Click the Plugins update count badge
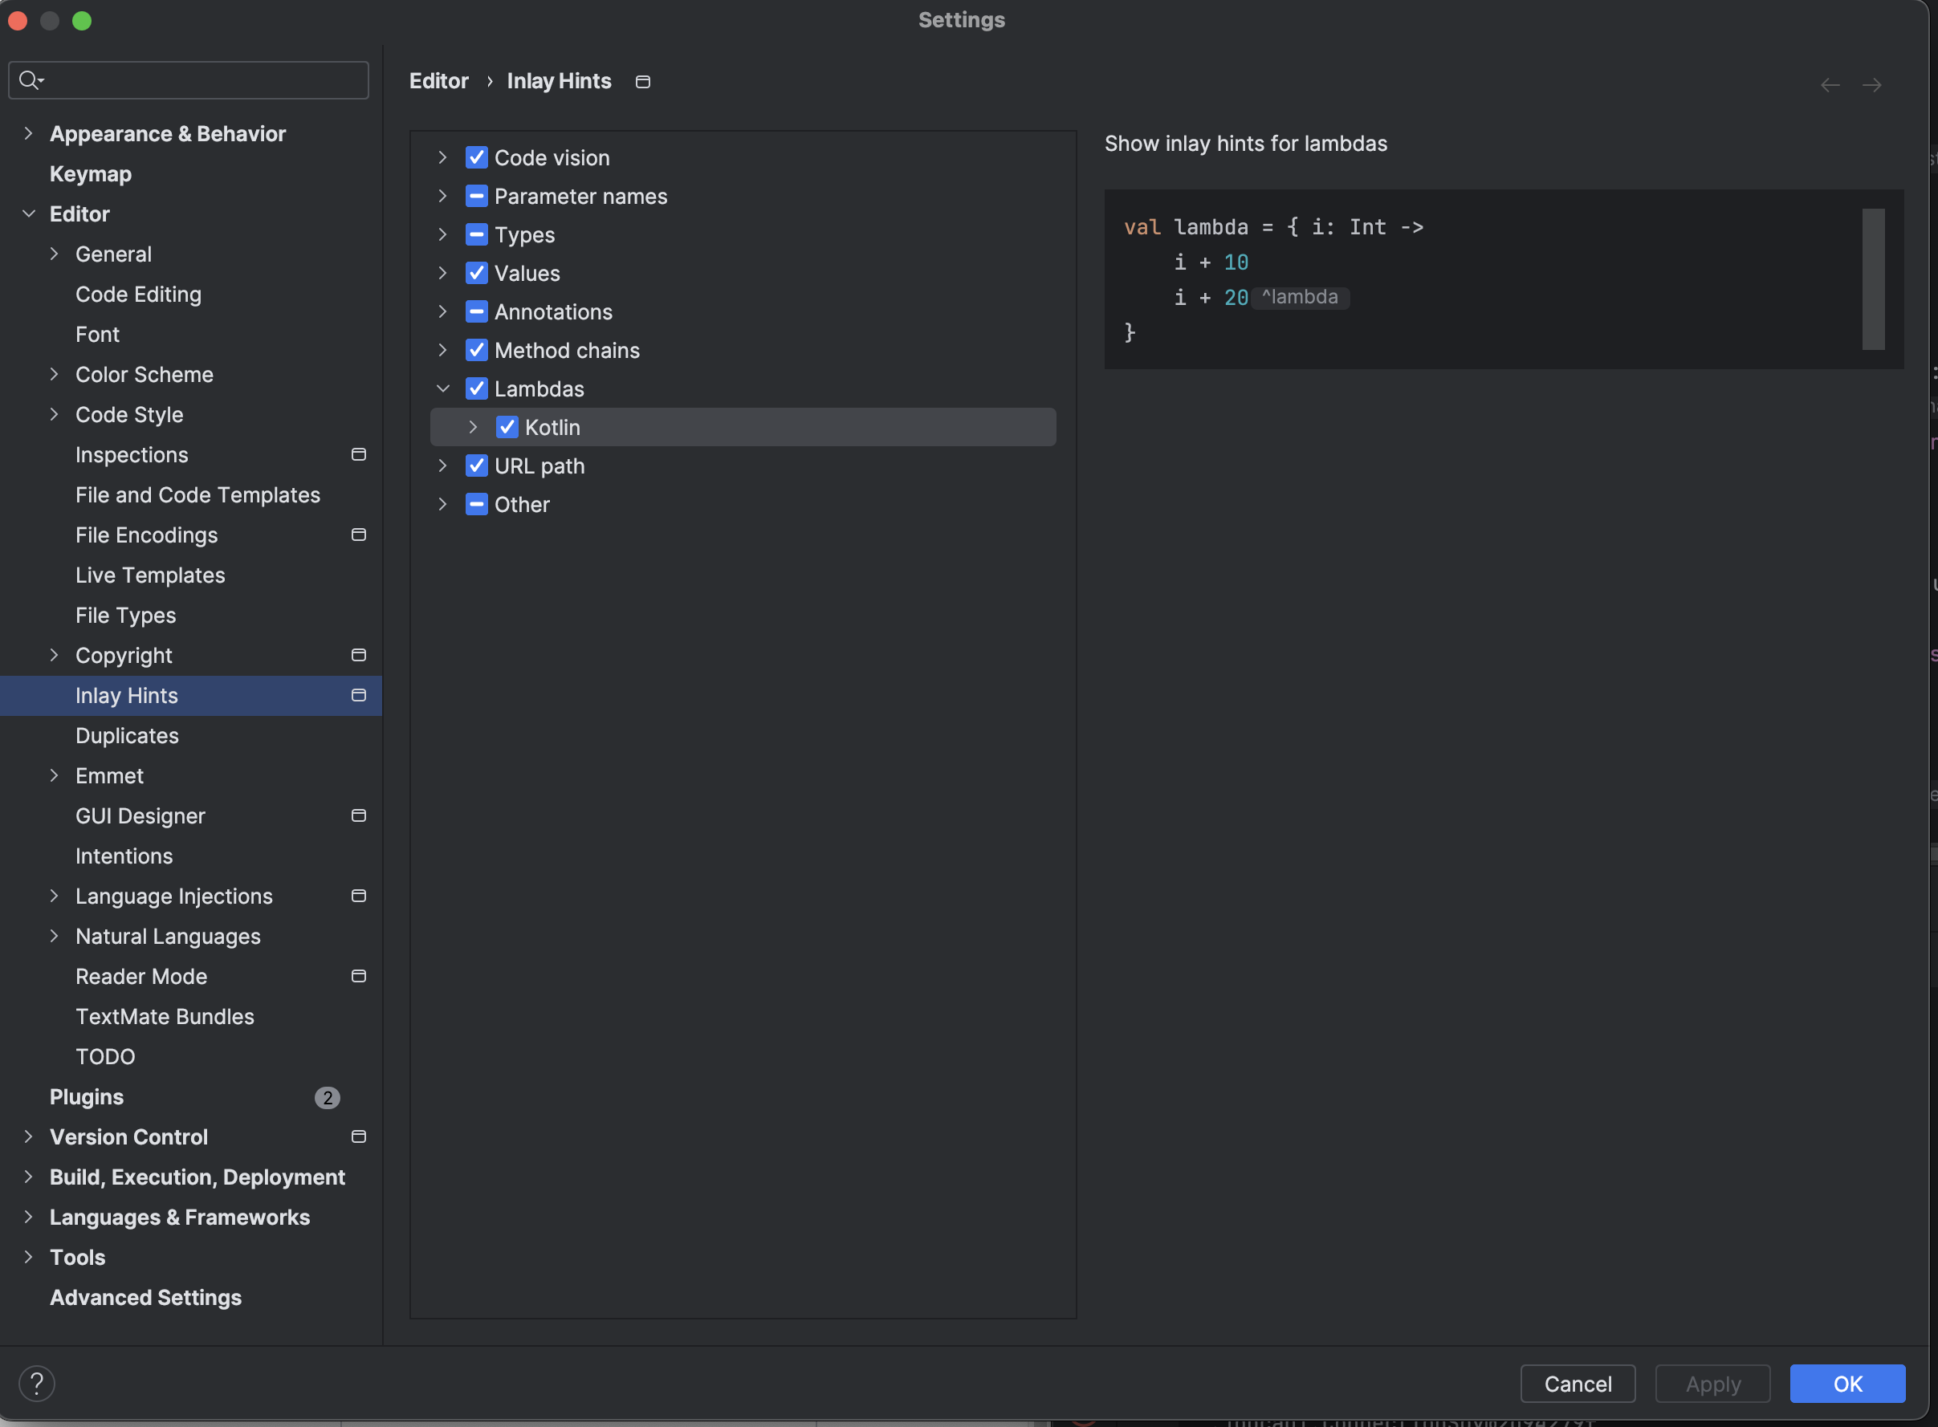 coord(327,1097)
